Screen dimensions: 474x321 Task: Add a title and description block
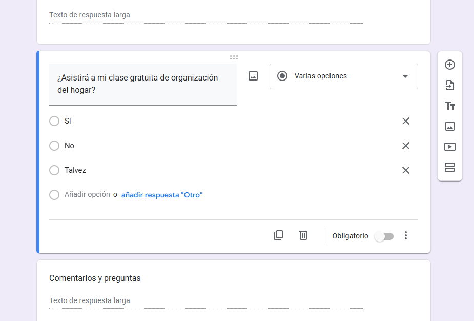pyautogui.click(x=450, y=106)
